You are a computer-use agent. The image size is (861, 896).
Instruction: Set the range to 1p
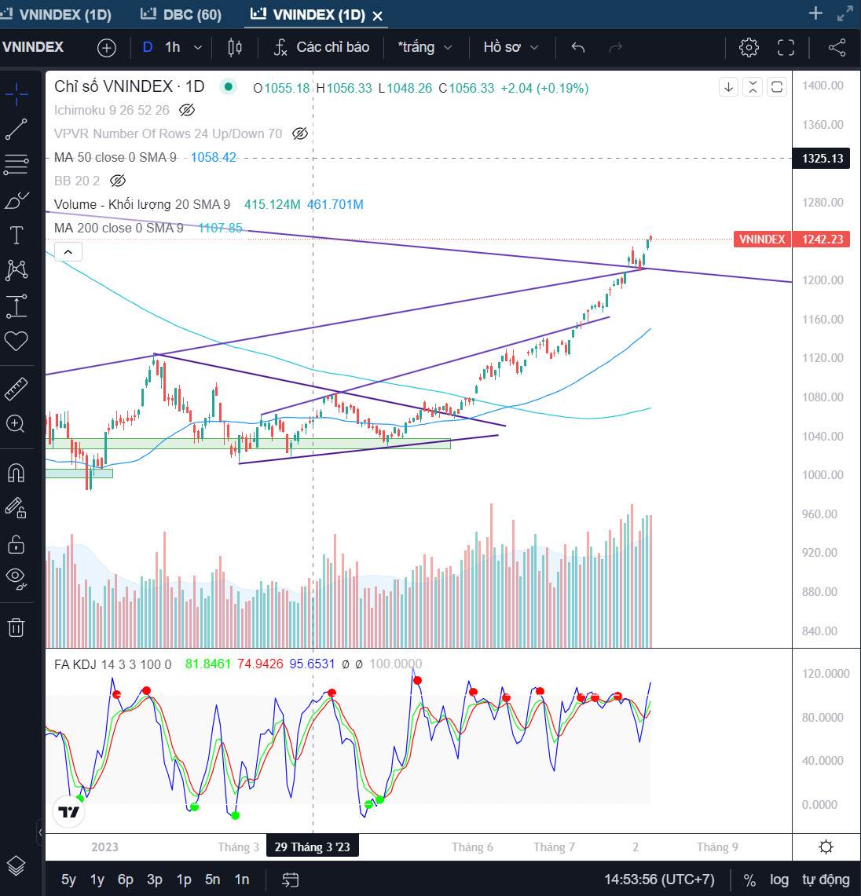pyautogui.click(x=184, y=880)
